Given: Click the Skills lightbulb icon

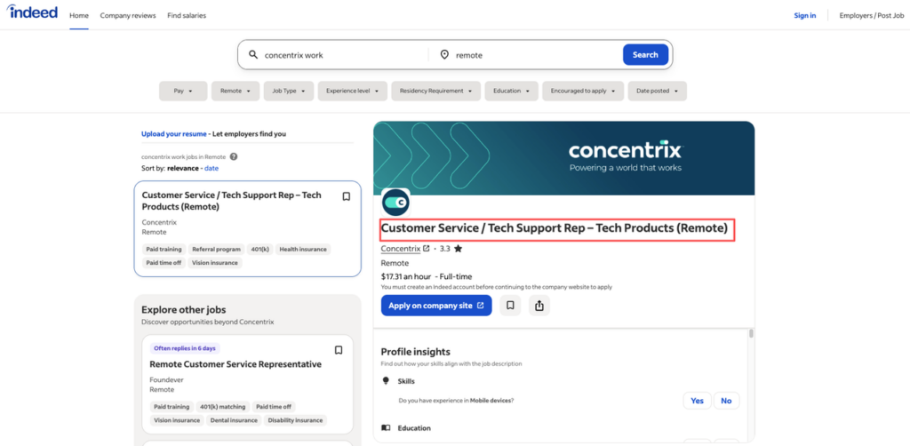Looking at the screenshot, I should (x=386, y=381).
